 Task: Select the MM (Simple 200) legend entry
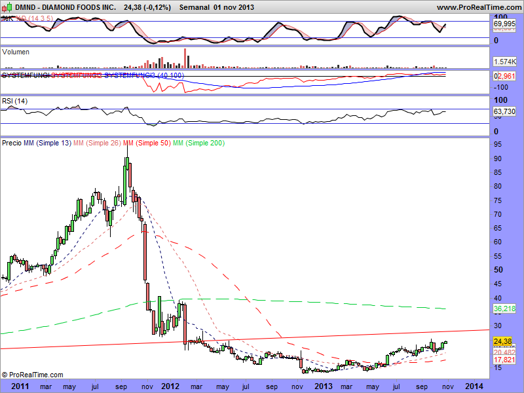[199, 143]
